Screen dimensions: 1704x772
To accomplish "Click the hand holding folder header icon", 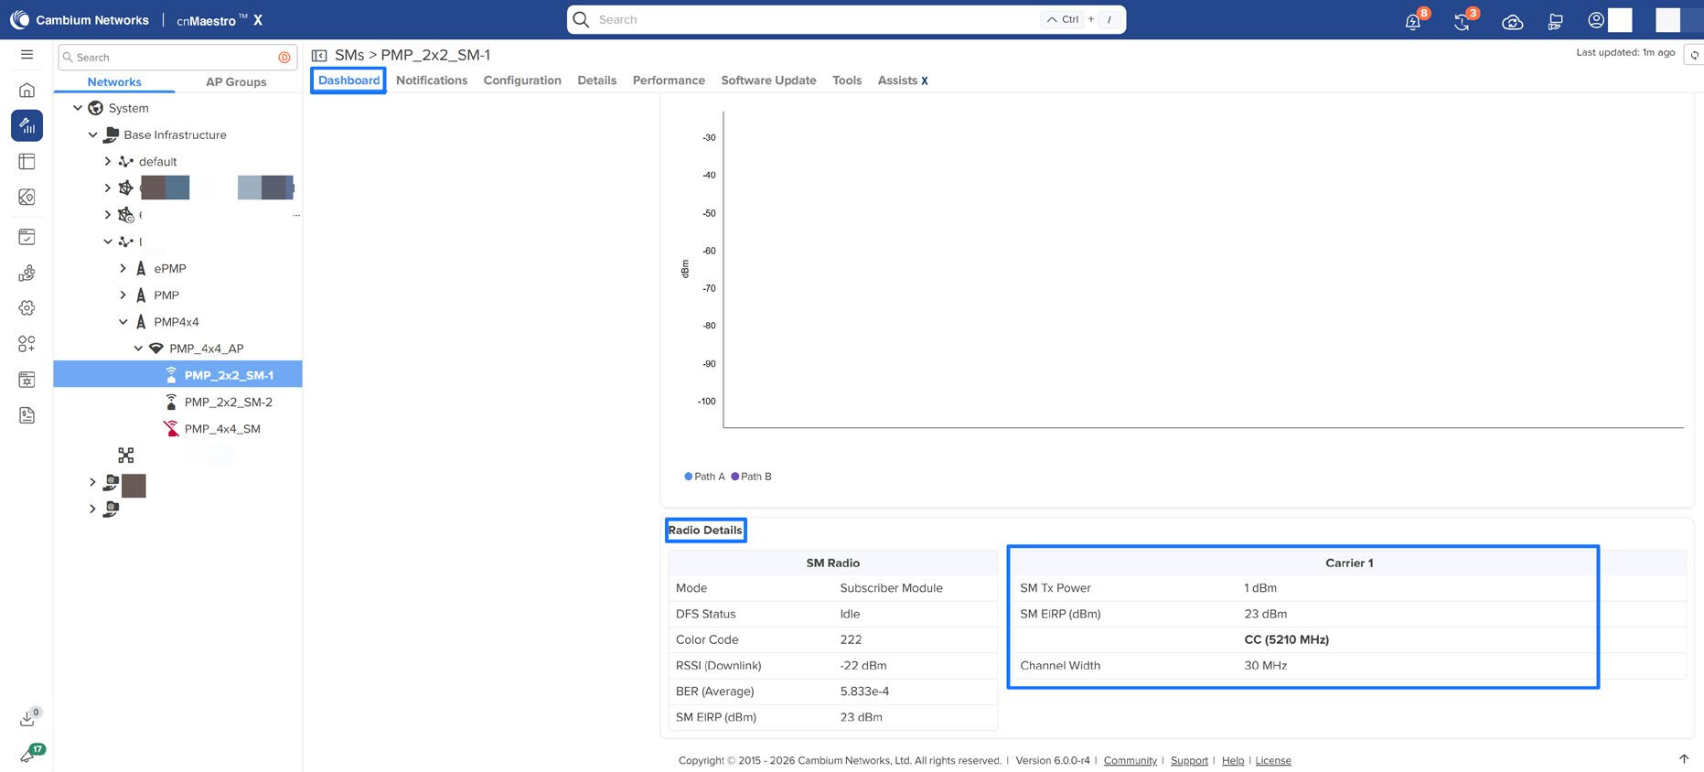I will coord(1555,21).
